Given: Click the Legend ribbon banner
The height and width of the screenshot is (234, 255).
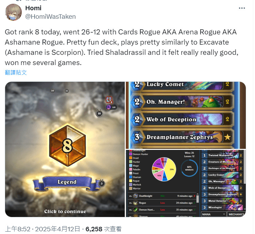Looking at the screenshot, I should tap(67, 183).
